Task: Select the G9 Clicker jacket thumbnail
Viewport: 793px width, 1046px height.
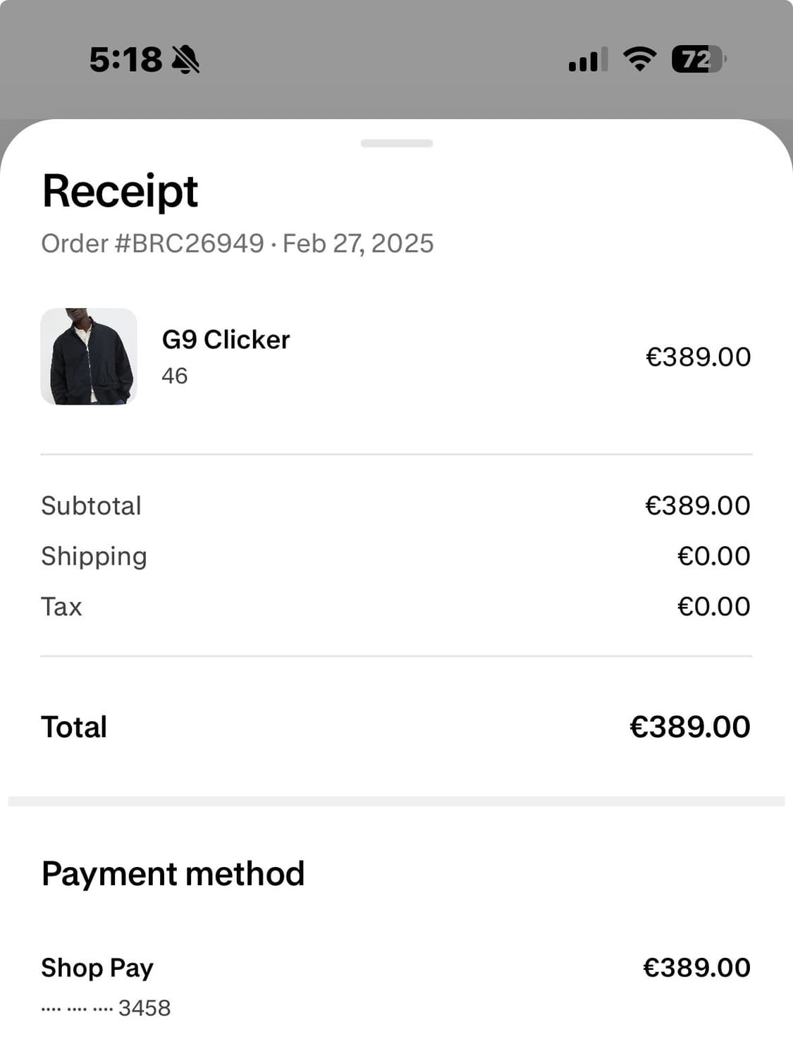Action: click(x=89, y=357)
